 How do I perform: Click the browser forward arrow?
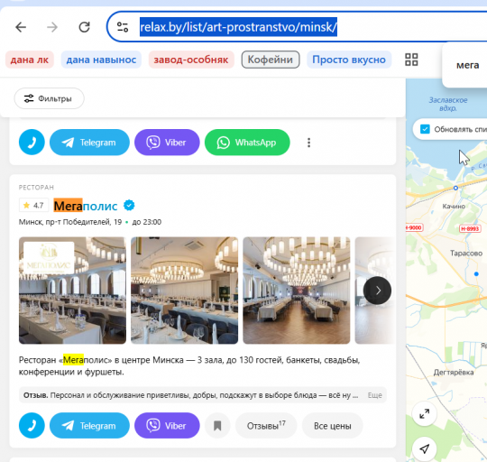(x=52, y=27)
